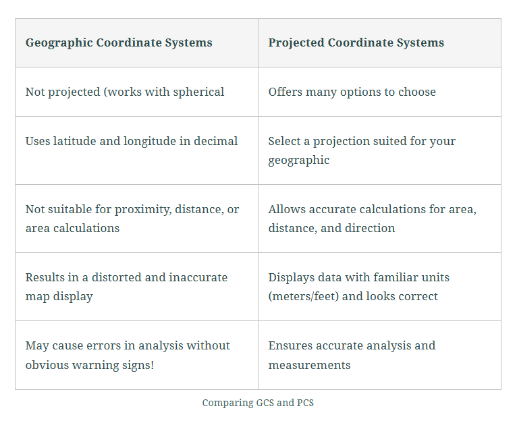This screenshot has height=425, width=517.
Task: Click the 'Select a projection suited' cell
Action: (x=362, y=142)
